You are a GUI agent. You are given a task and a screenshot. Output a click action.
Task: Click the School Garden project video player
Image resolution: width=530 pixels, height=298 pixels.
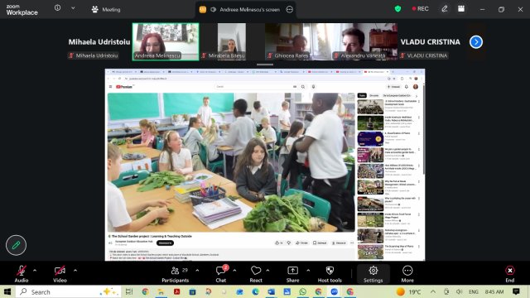pyautogui.click(x=231, y=162)
